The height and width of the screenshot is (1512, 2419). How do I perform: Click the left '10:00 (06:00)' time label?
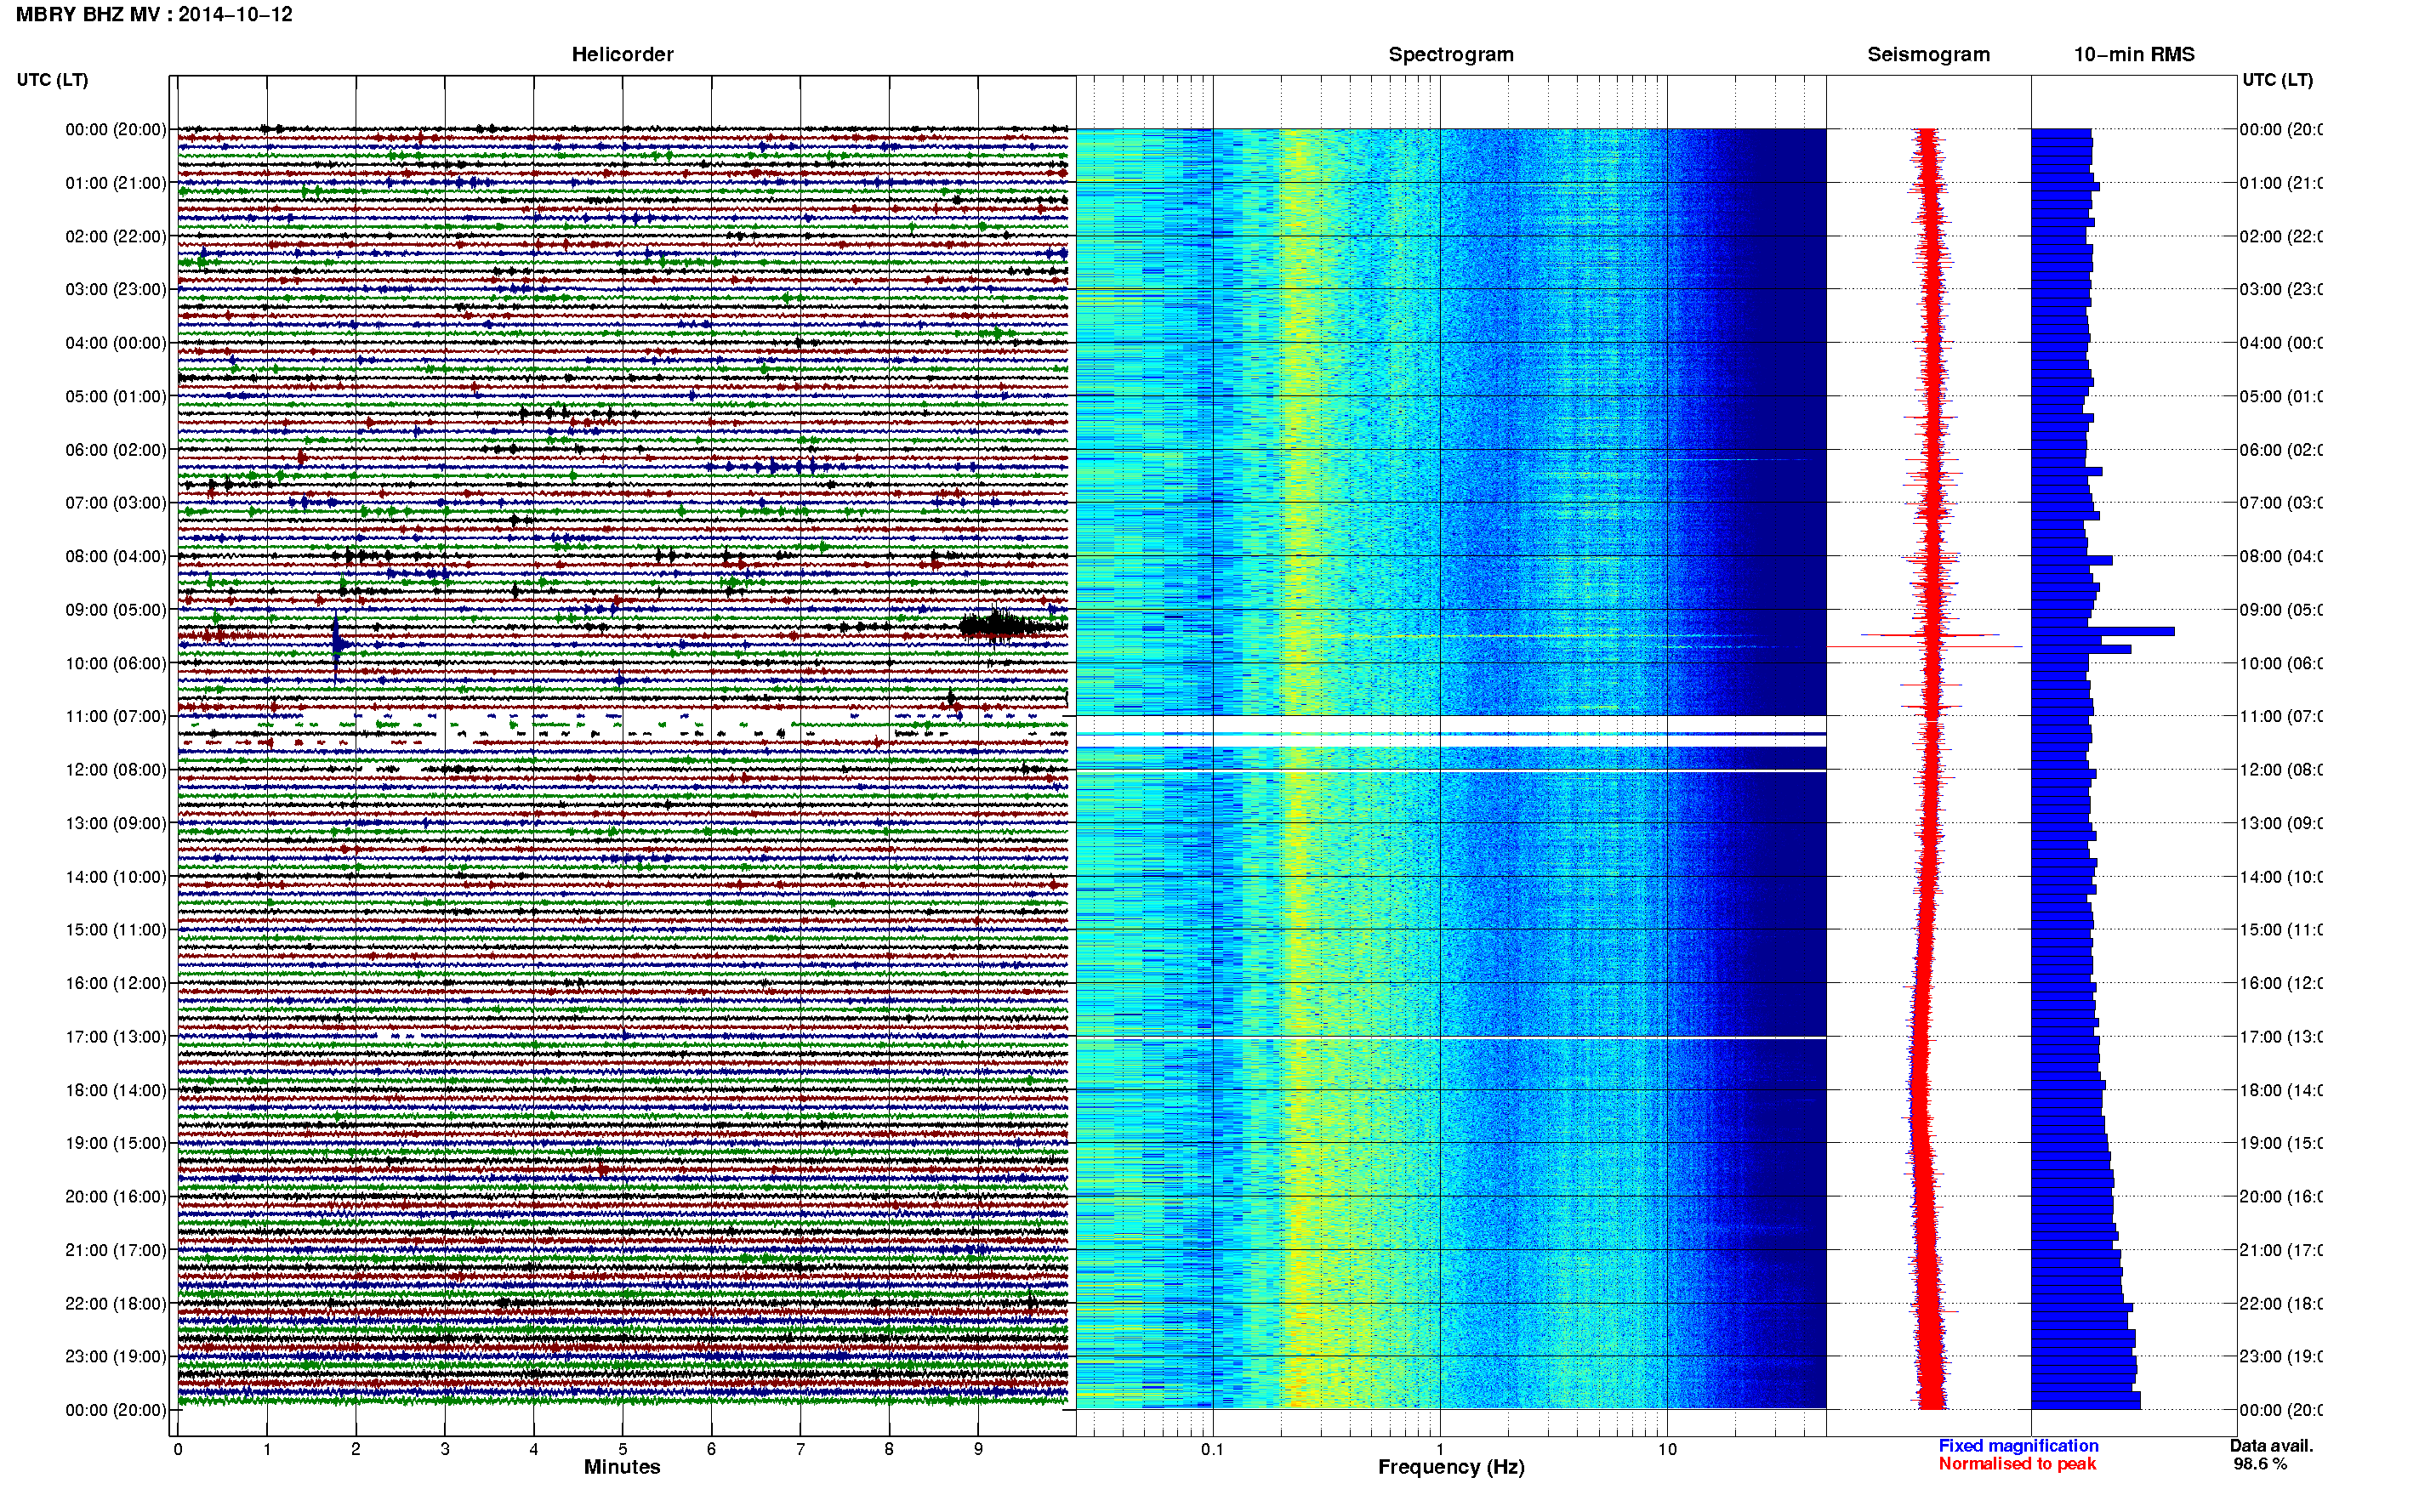pyautogui.click(x=116, y=664)
